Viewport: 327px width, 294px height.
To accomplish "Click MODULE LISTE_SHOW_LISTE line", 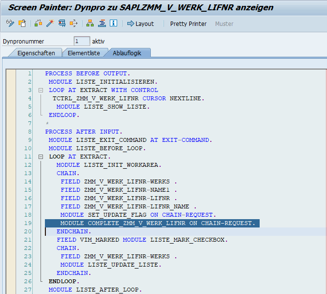I will click(x=103, y=107).
